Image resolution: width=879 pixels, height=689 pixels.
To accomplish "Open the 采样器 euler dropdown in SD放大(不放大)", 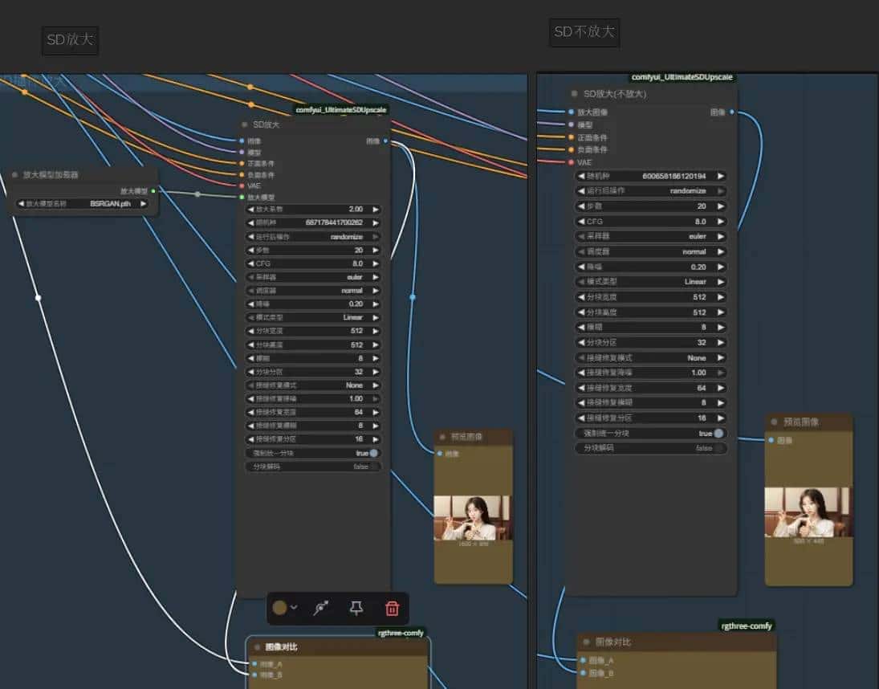I will tap(650, 237).
